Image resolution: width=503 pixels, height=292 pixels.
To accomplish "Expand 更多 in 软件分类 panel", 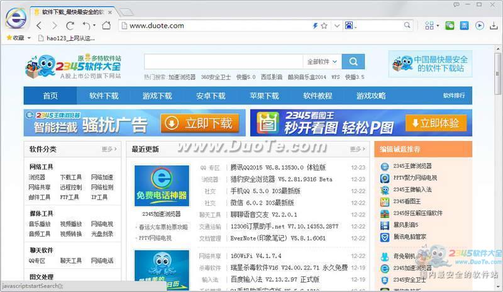I will click(x=109, y=149).
